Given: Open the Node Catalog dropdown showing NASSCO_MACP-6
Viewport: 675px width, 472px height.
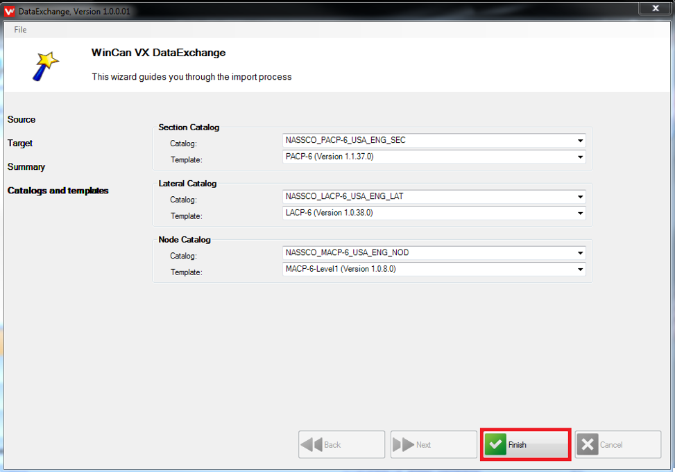Looking at the screenshot, I should pyautogui.click(x=579, y=252).
